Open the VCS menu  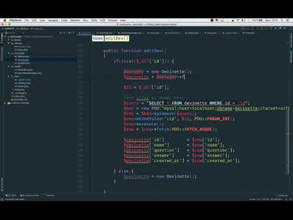point(103,20)
